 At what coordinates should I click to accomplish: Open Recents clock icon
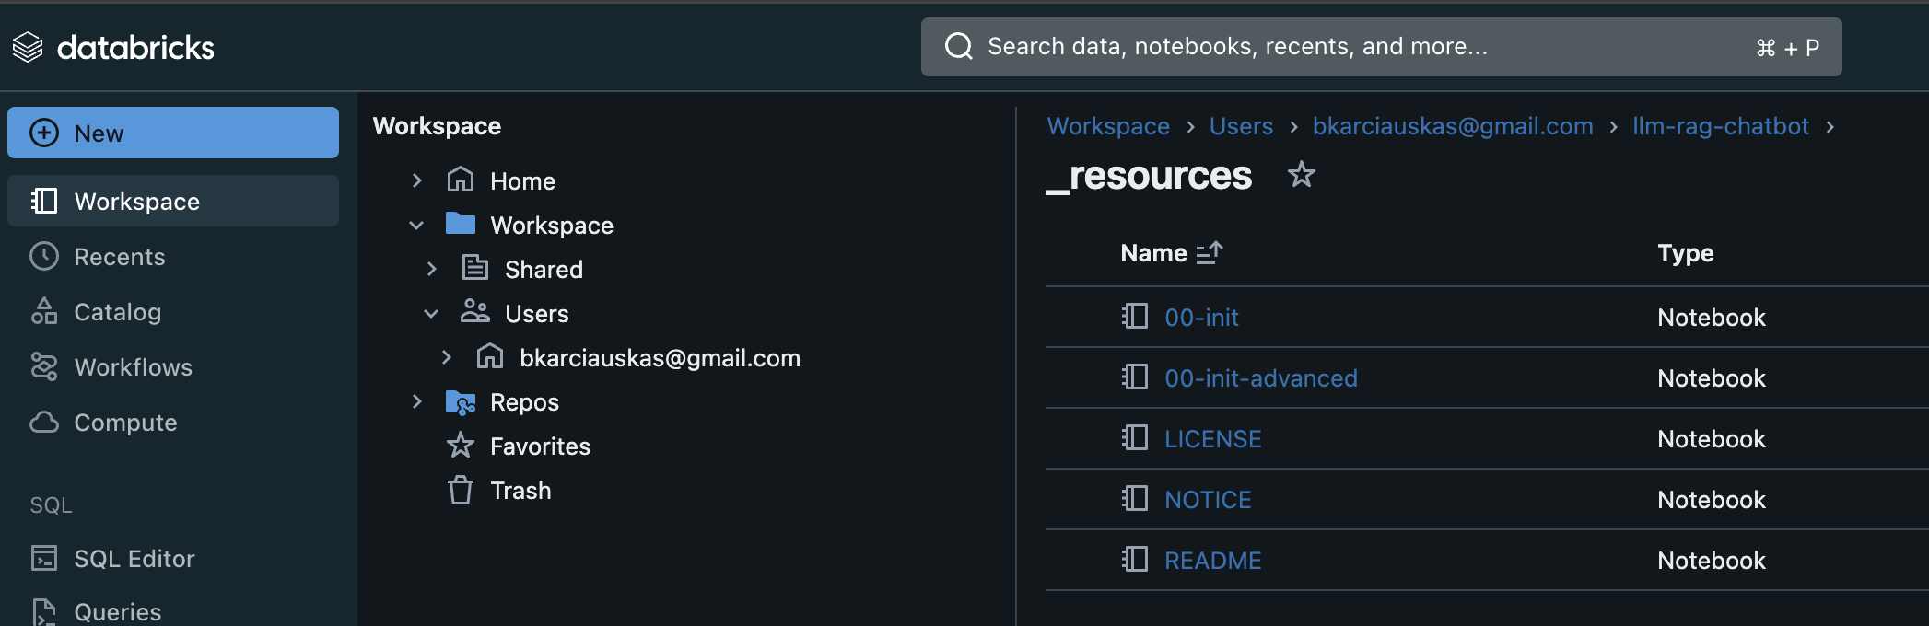[43, 257]
